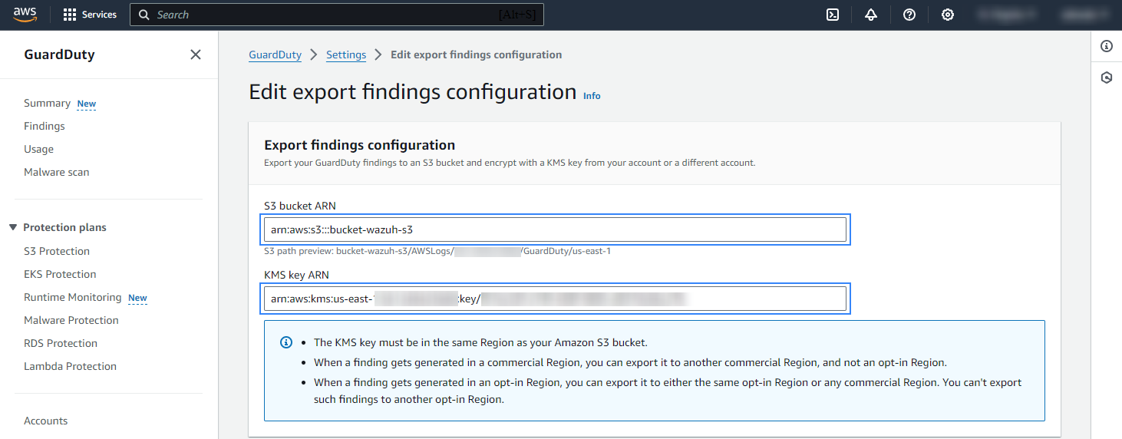Open the info panel icon on right

coord(1107,46)
